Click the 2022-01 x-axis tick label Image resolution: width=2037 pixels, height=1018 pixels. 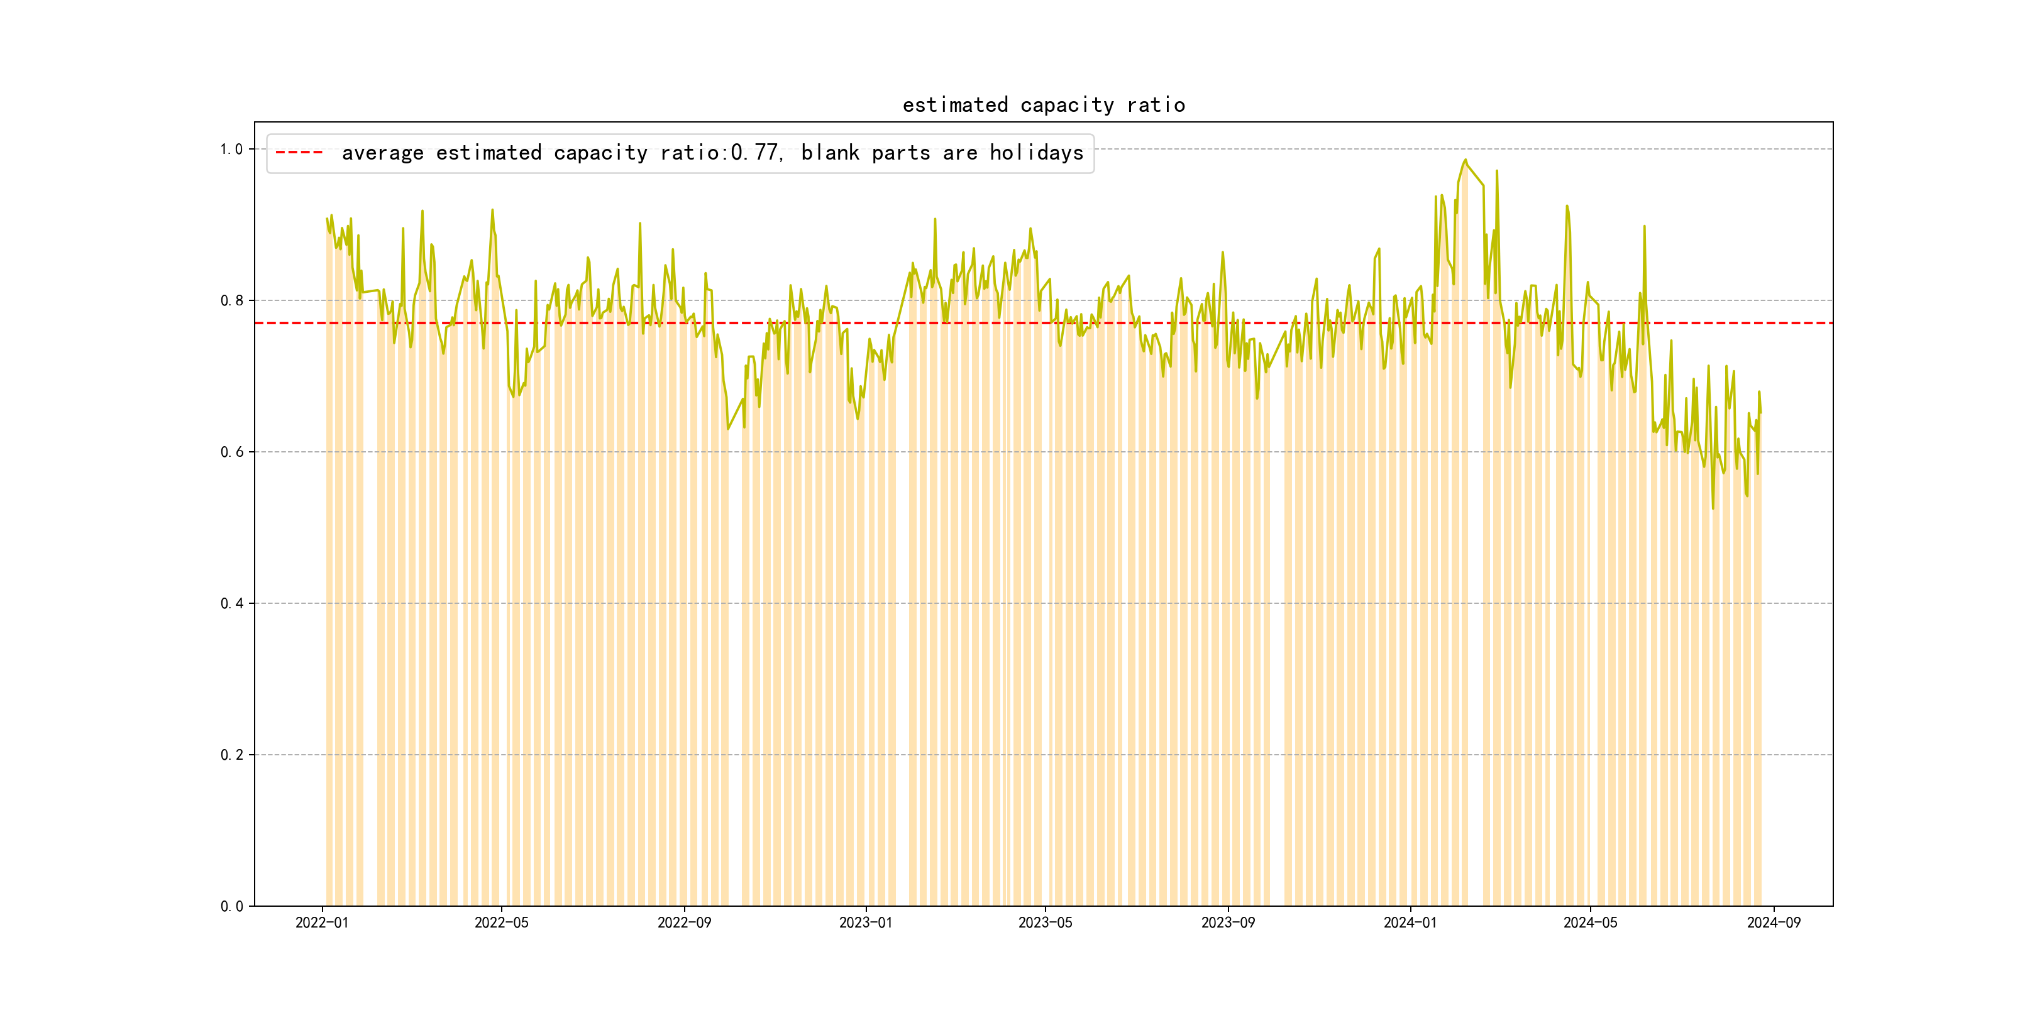click(322, 922)
